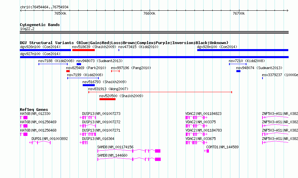Click the 76500k ruler label
298x178 pixels.
[60, 13]
